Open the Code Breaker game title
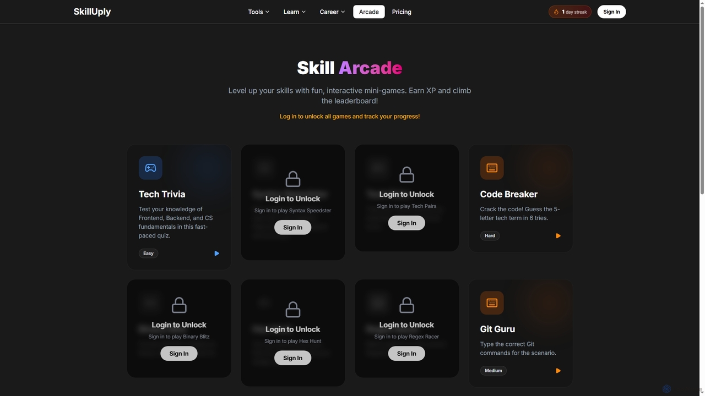Viewport: 705px width, 396px height. click(x=509, y=194)
